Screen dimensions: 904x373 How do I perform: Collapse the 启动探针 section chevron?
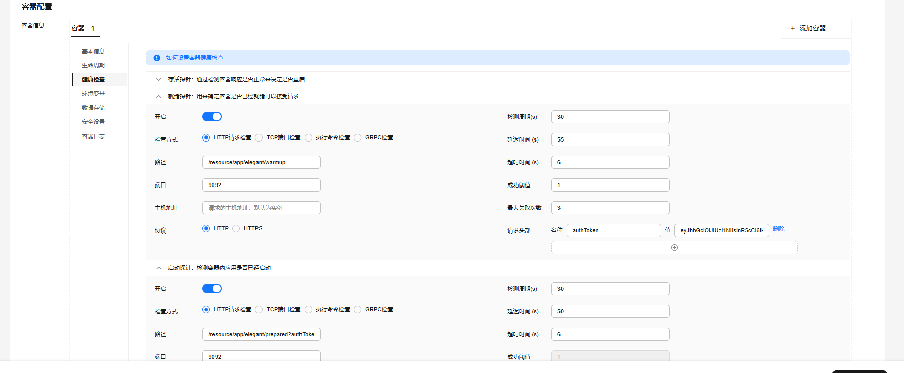click(x=159, y=268)
